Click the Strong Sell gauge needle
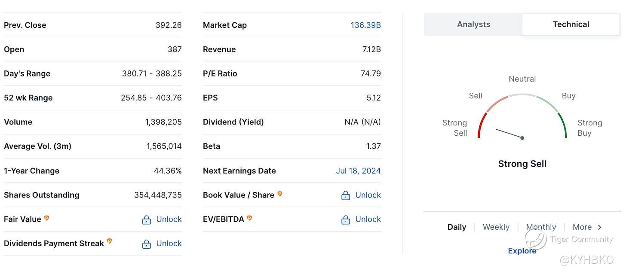 coord(509,134)
